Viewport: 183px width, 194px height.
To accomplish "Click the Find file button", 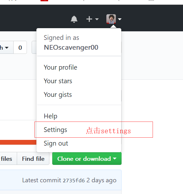I will (33, 159).
